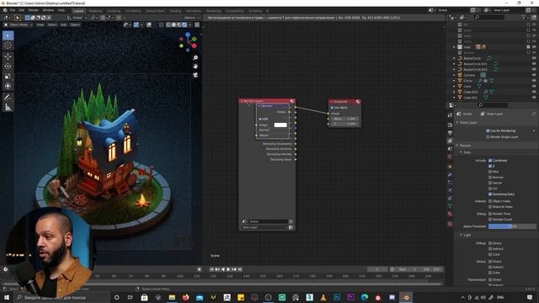
Task: Open the viewport View menu
Action: pyautogui.click(x=40, y=24)
